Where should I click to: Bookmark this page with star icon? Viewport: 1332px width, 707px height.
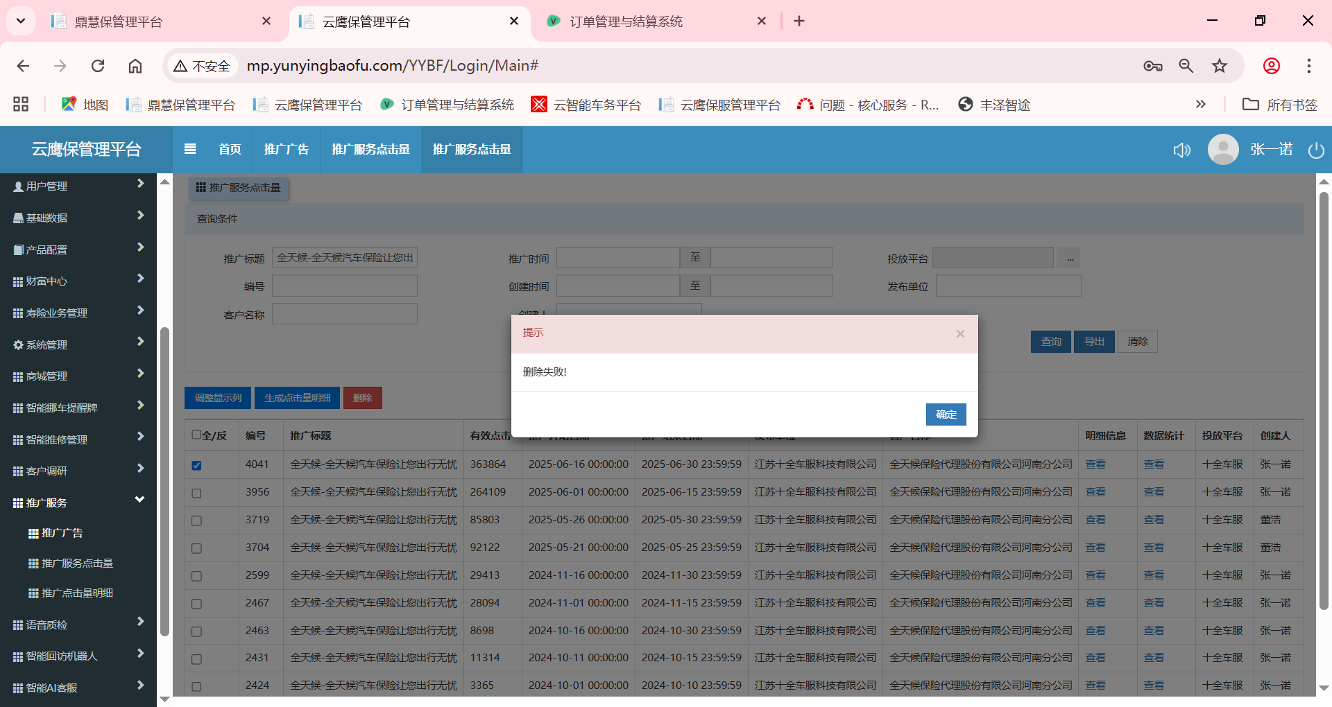pyautogui.click(x=1219, y=66)
